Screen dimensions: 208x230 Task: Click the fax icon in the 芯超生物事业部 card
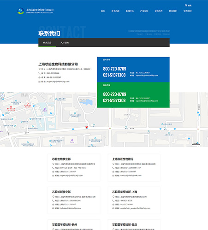53,171
